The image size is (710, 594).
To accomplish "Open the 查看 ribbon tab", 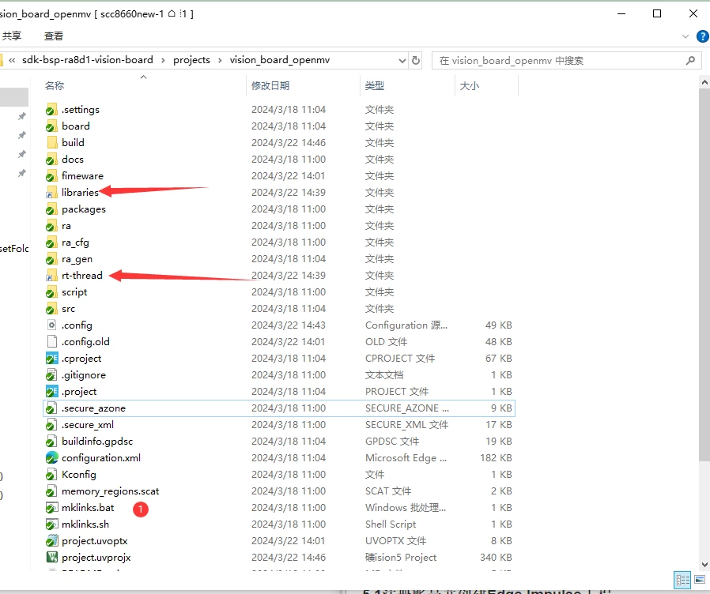I will pyautogui.click(x=54, y=36).
